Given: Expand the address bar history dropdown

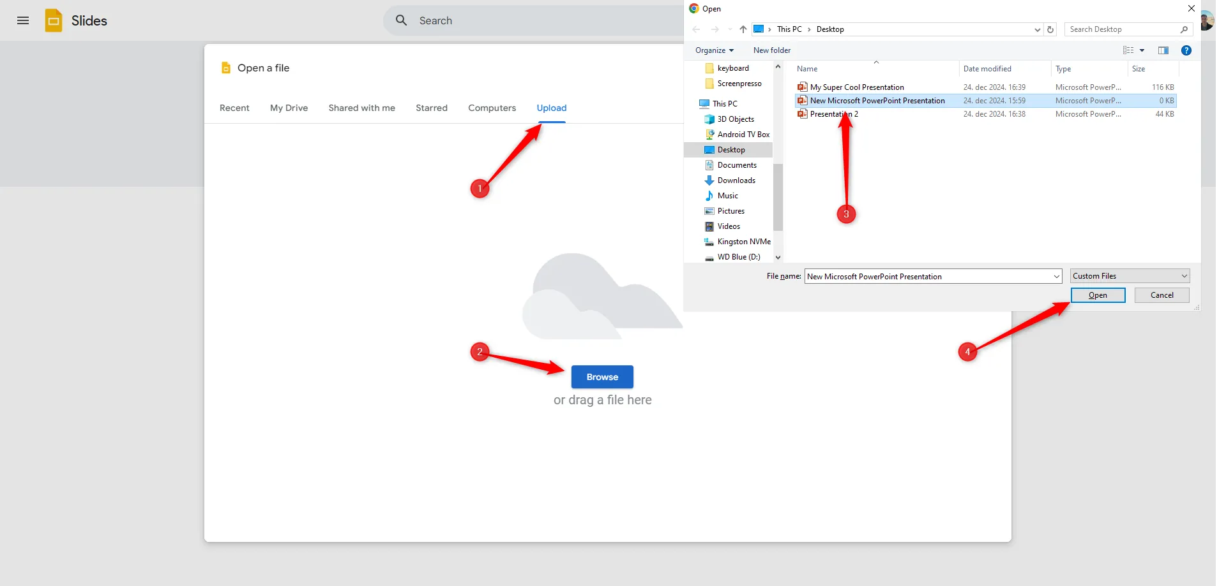Looking at the screenshot, I should [1037, 29].
